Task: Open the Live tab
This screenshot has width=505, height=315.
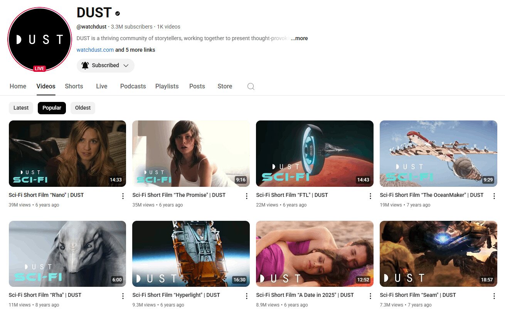Action: [102, 86]
